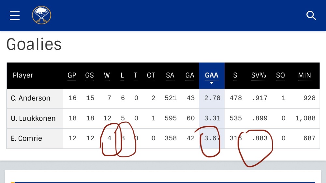Sort by SA shots against header

(x=170, y=76)
